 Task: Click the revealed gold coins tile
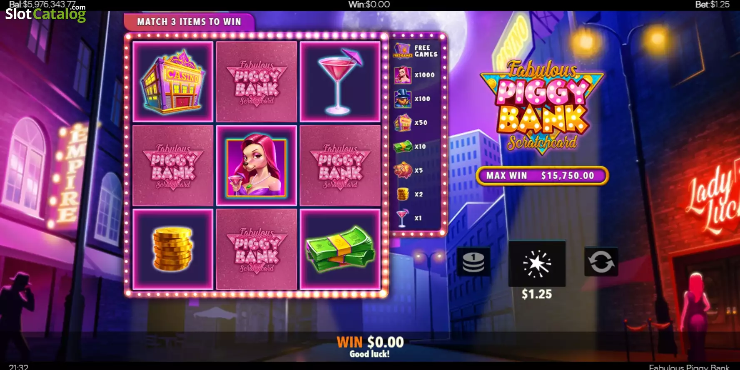(173, 249)
